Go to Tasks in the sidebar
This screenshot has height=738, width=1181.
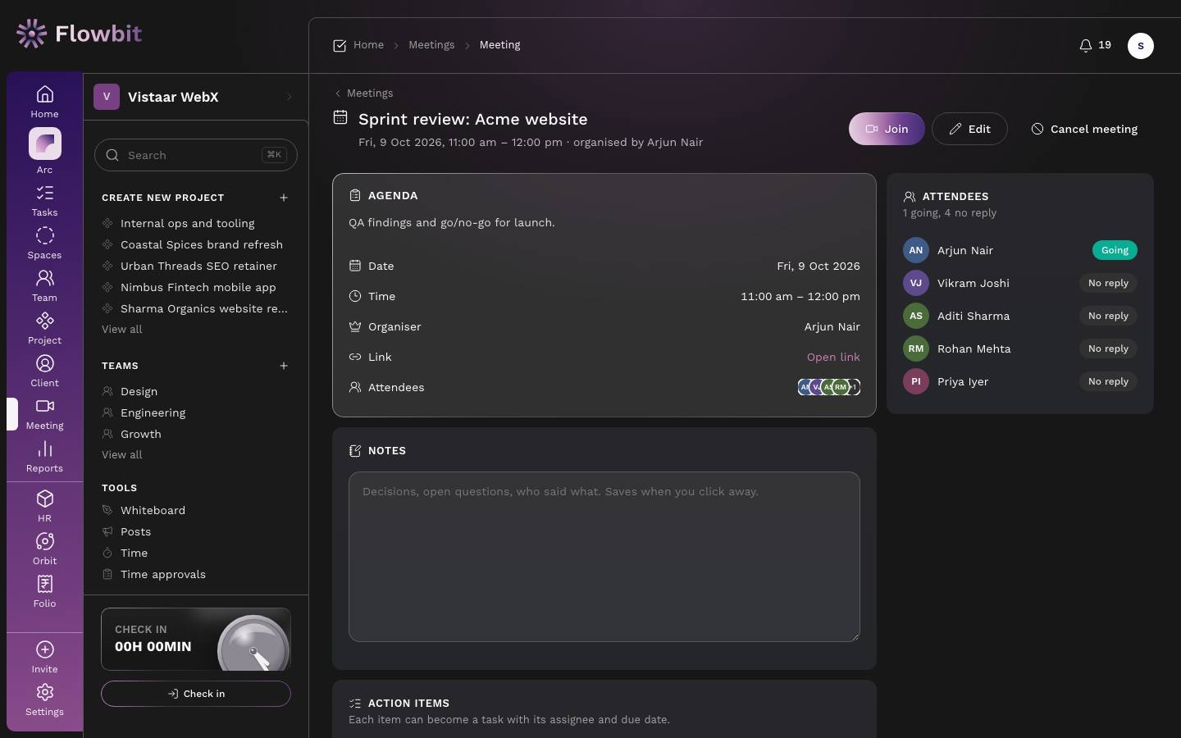[45, 200]
